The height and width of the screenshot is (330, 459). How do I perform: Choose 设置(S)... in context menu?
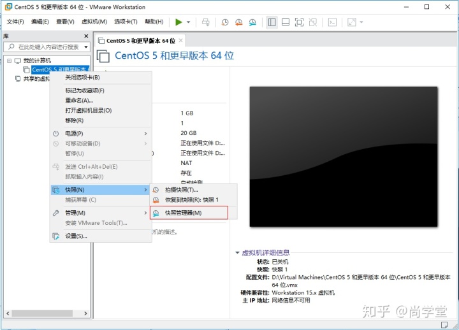[x=101, y=236]
